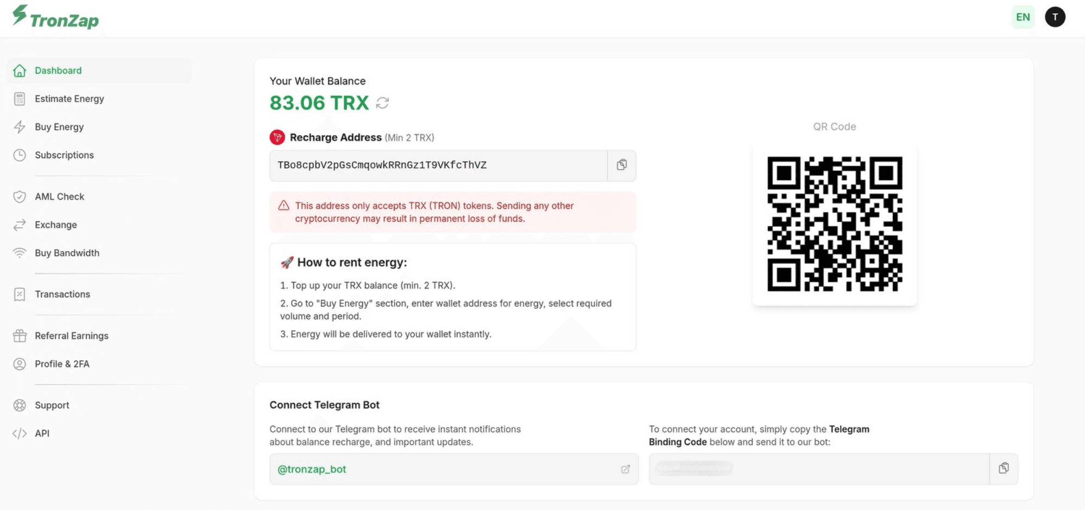Copy the TRX recharge address

(x=621, y=165)
